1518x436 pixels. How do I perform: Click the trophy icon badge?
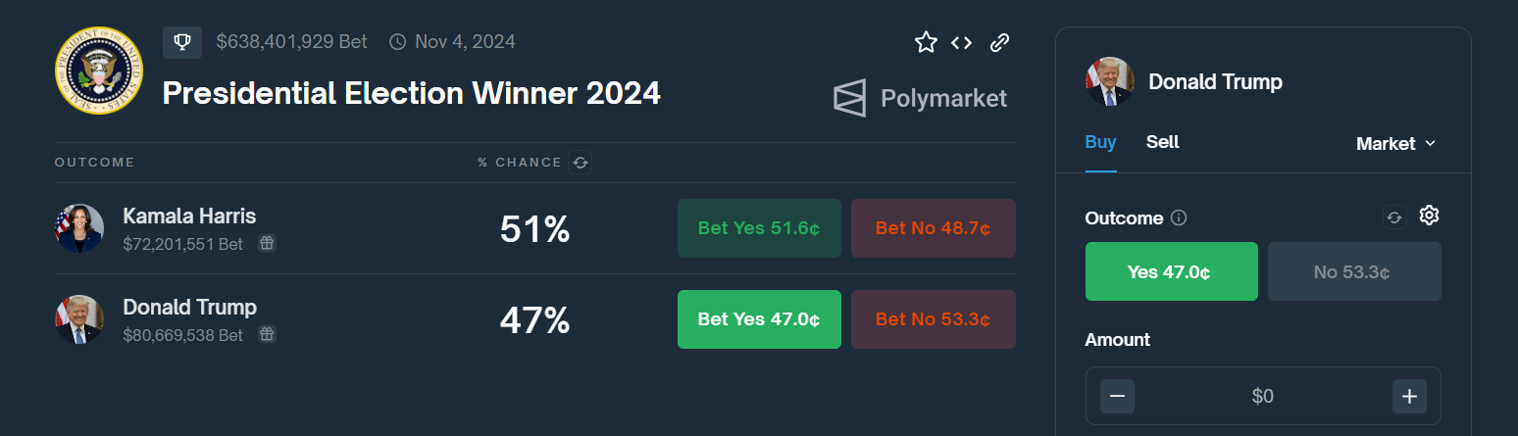(182, 42)
